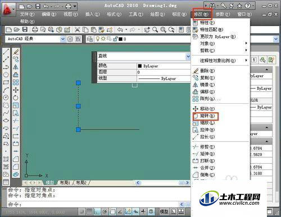The image size is (281, 217).
Task: Activate the Pan hand tool
Action: click(147, 30)
